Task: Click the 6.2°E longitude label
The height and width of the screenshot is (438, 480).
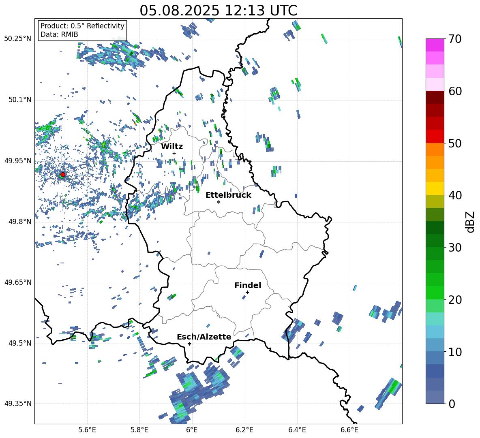Action: (244, 430)
